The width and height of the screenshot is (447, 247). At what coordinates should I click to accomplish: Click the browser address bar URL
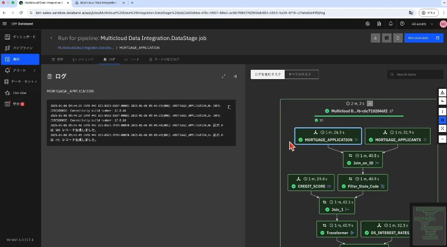(180, 13)
